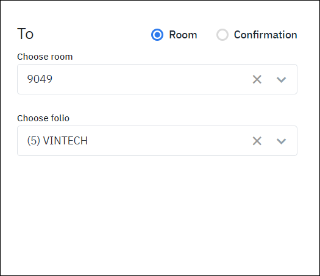Click blank space between room and folio fields
The height and width of the screenshot is (276, 320).
157,104
